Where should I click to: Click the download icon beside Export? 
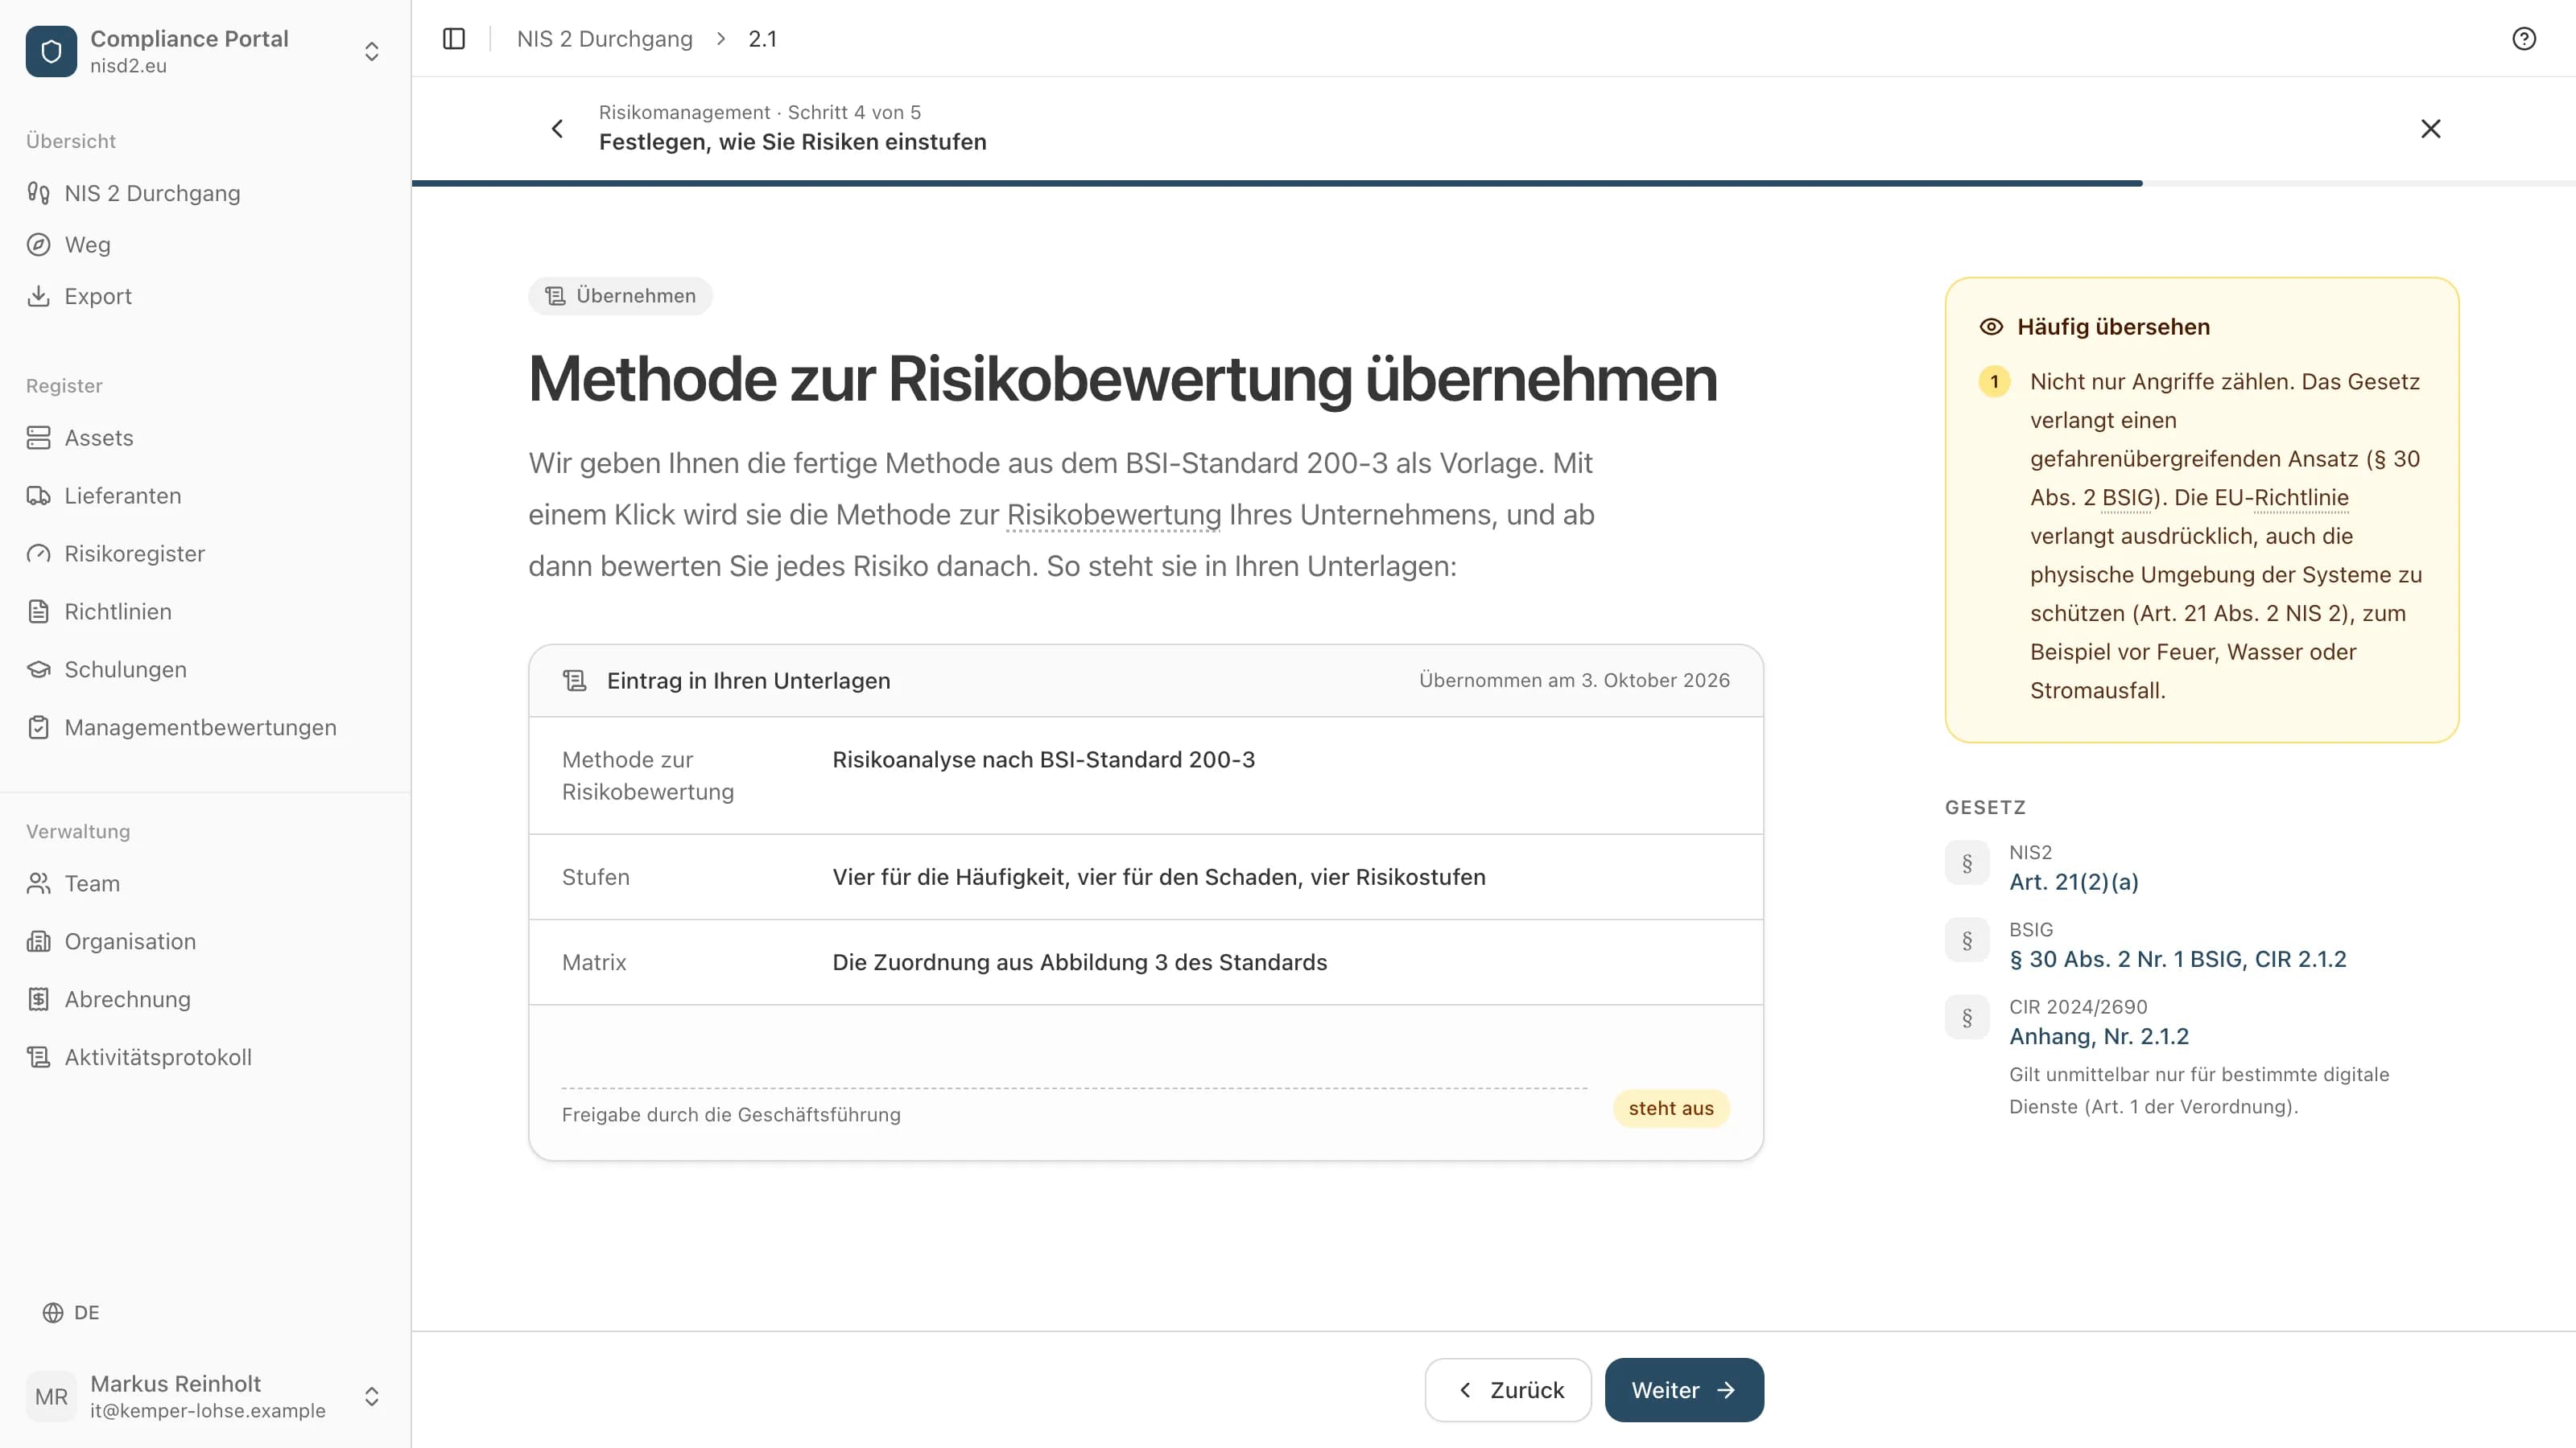tap(39, 296)
